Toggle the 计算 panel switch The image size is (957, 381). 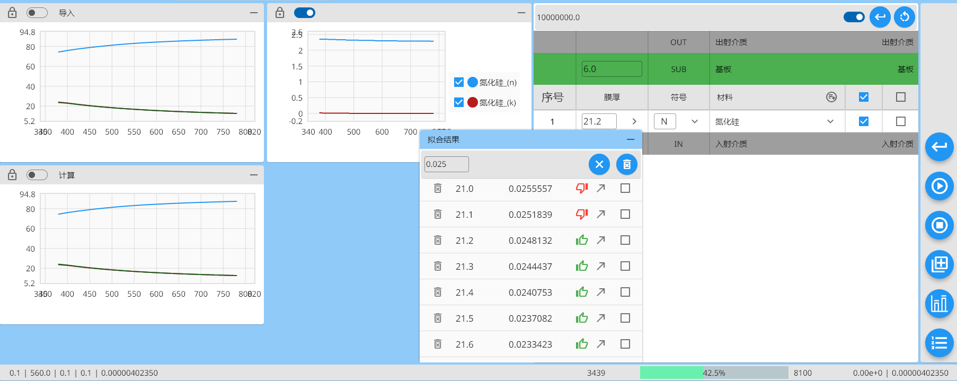coord(37,175)
